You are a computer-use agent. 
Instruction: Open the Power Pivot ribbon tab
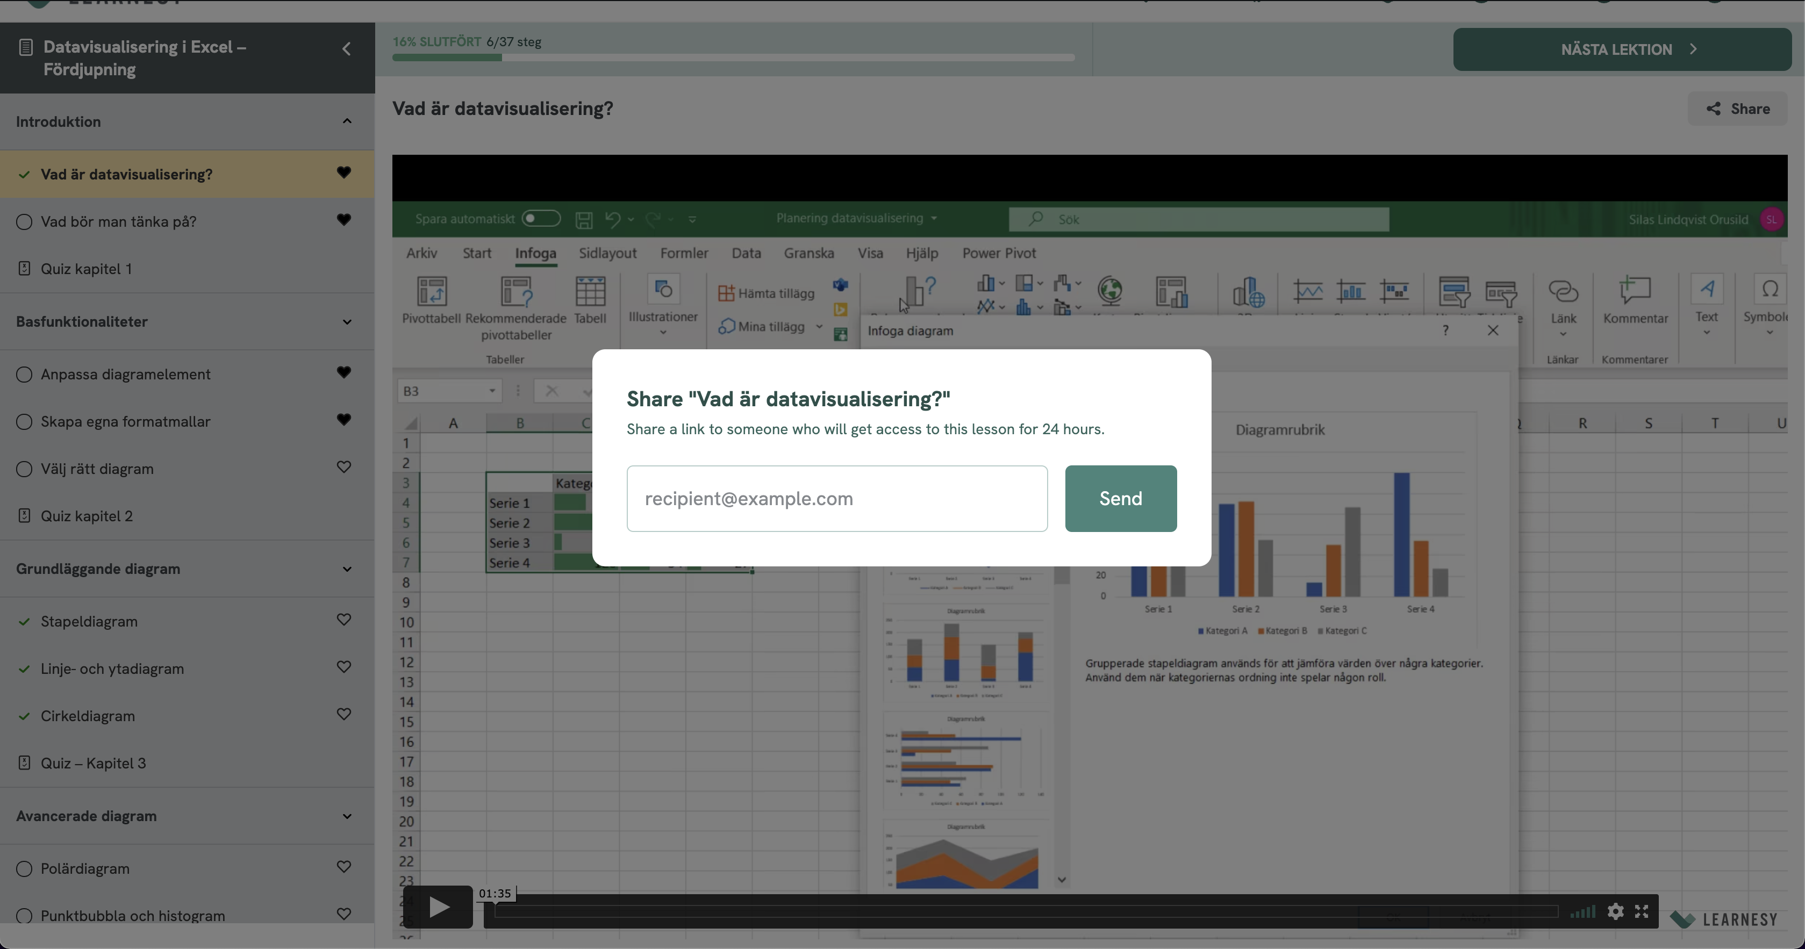pyautogui.click(x=999, y=253)
